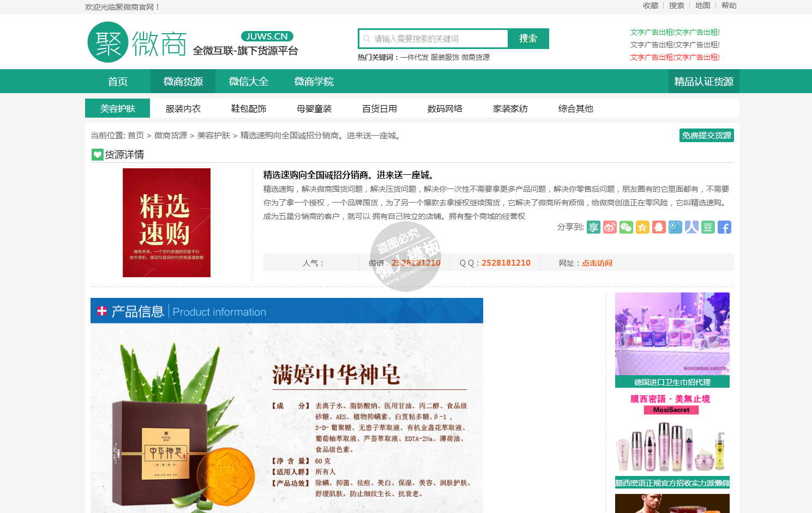Share to Tencent Weibo
The height and width of the screenshot is (513, 812).
[x=675, y=227]
